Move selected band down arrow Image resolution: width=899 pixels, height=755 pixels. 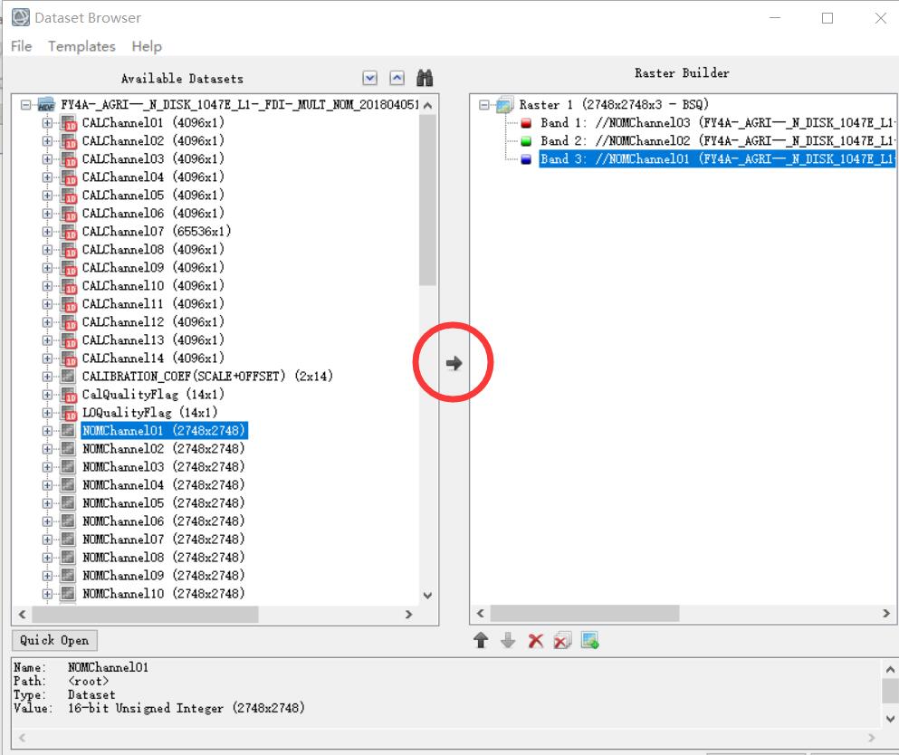pos(508,640)
